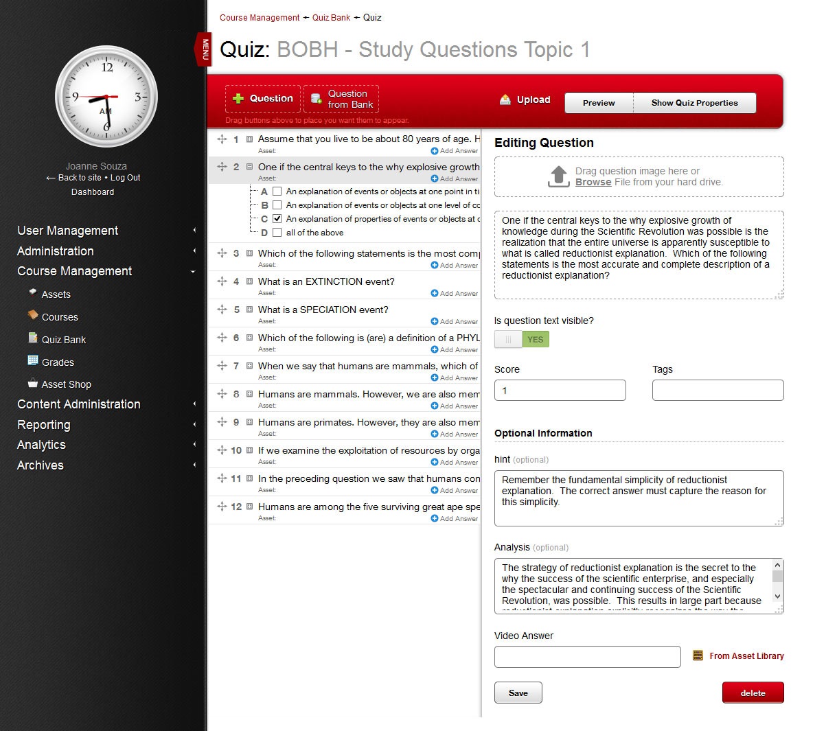This screenshot has width=826, height=731.
Task: Expand question 6 with the plus box
Action: 250,338
